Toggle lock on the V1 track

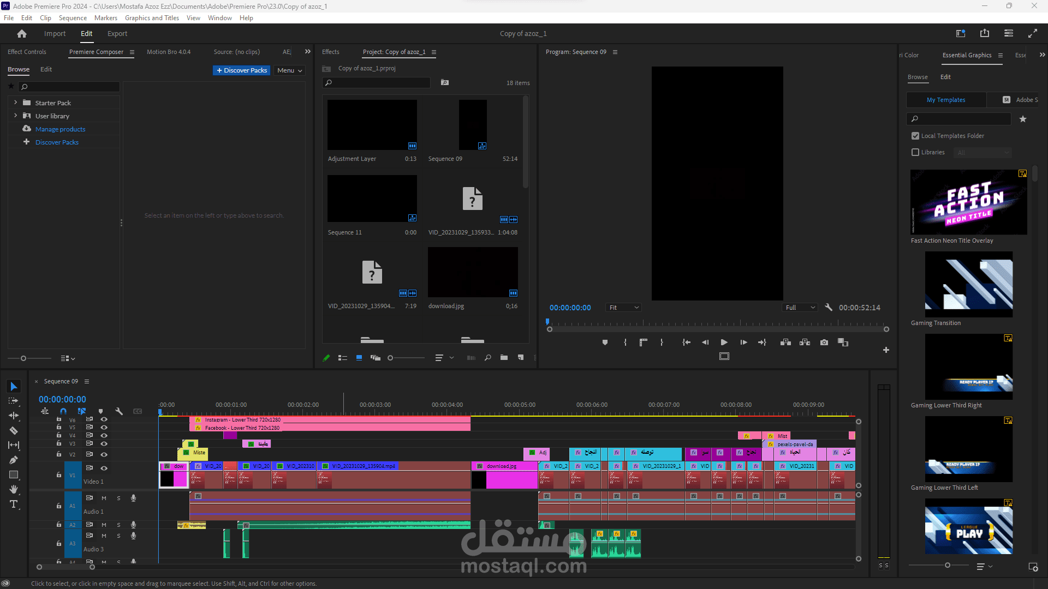click(58, 474)
